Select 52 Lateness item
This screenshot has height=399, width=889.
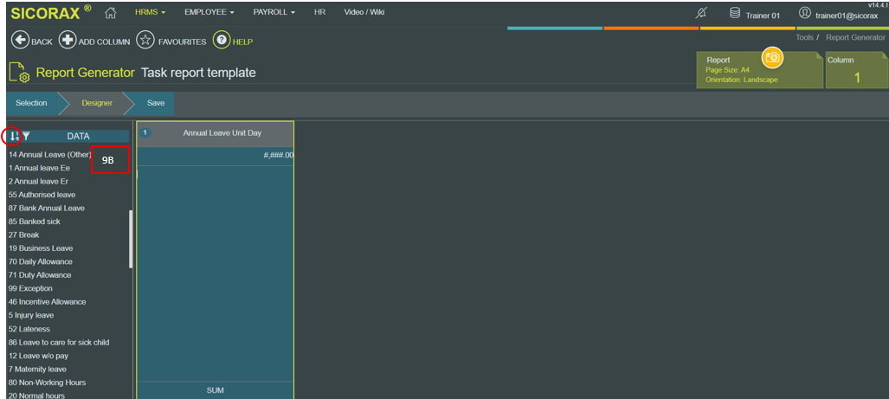click(x=29, y=329)
